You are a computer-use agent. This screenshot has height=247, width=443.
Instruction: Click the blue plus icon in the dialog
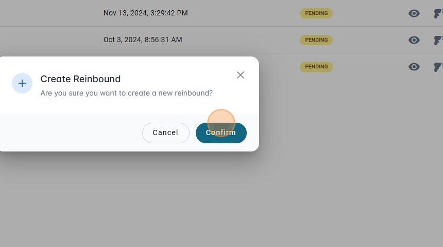tap(22, 83)
